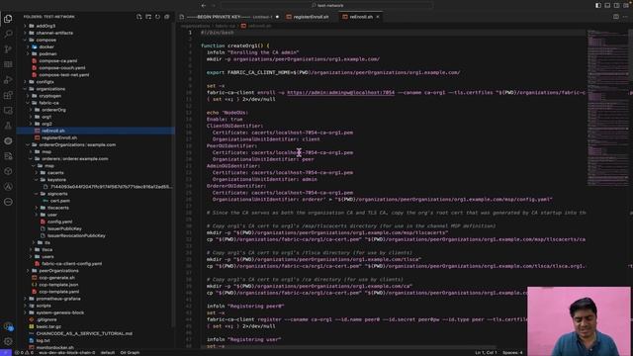Split the editor to the right
Viewport: 633px width, 356px height.
pos(615,17)
